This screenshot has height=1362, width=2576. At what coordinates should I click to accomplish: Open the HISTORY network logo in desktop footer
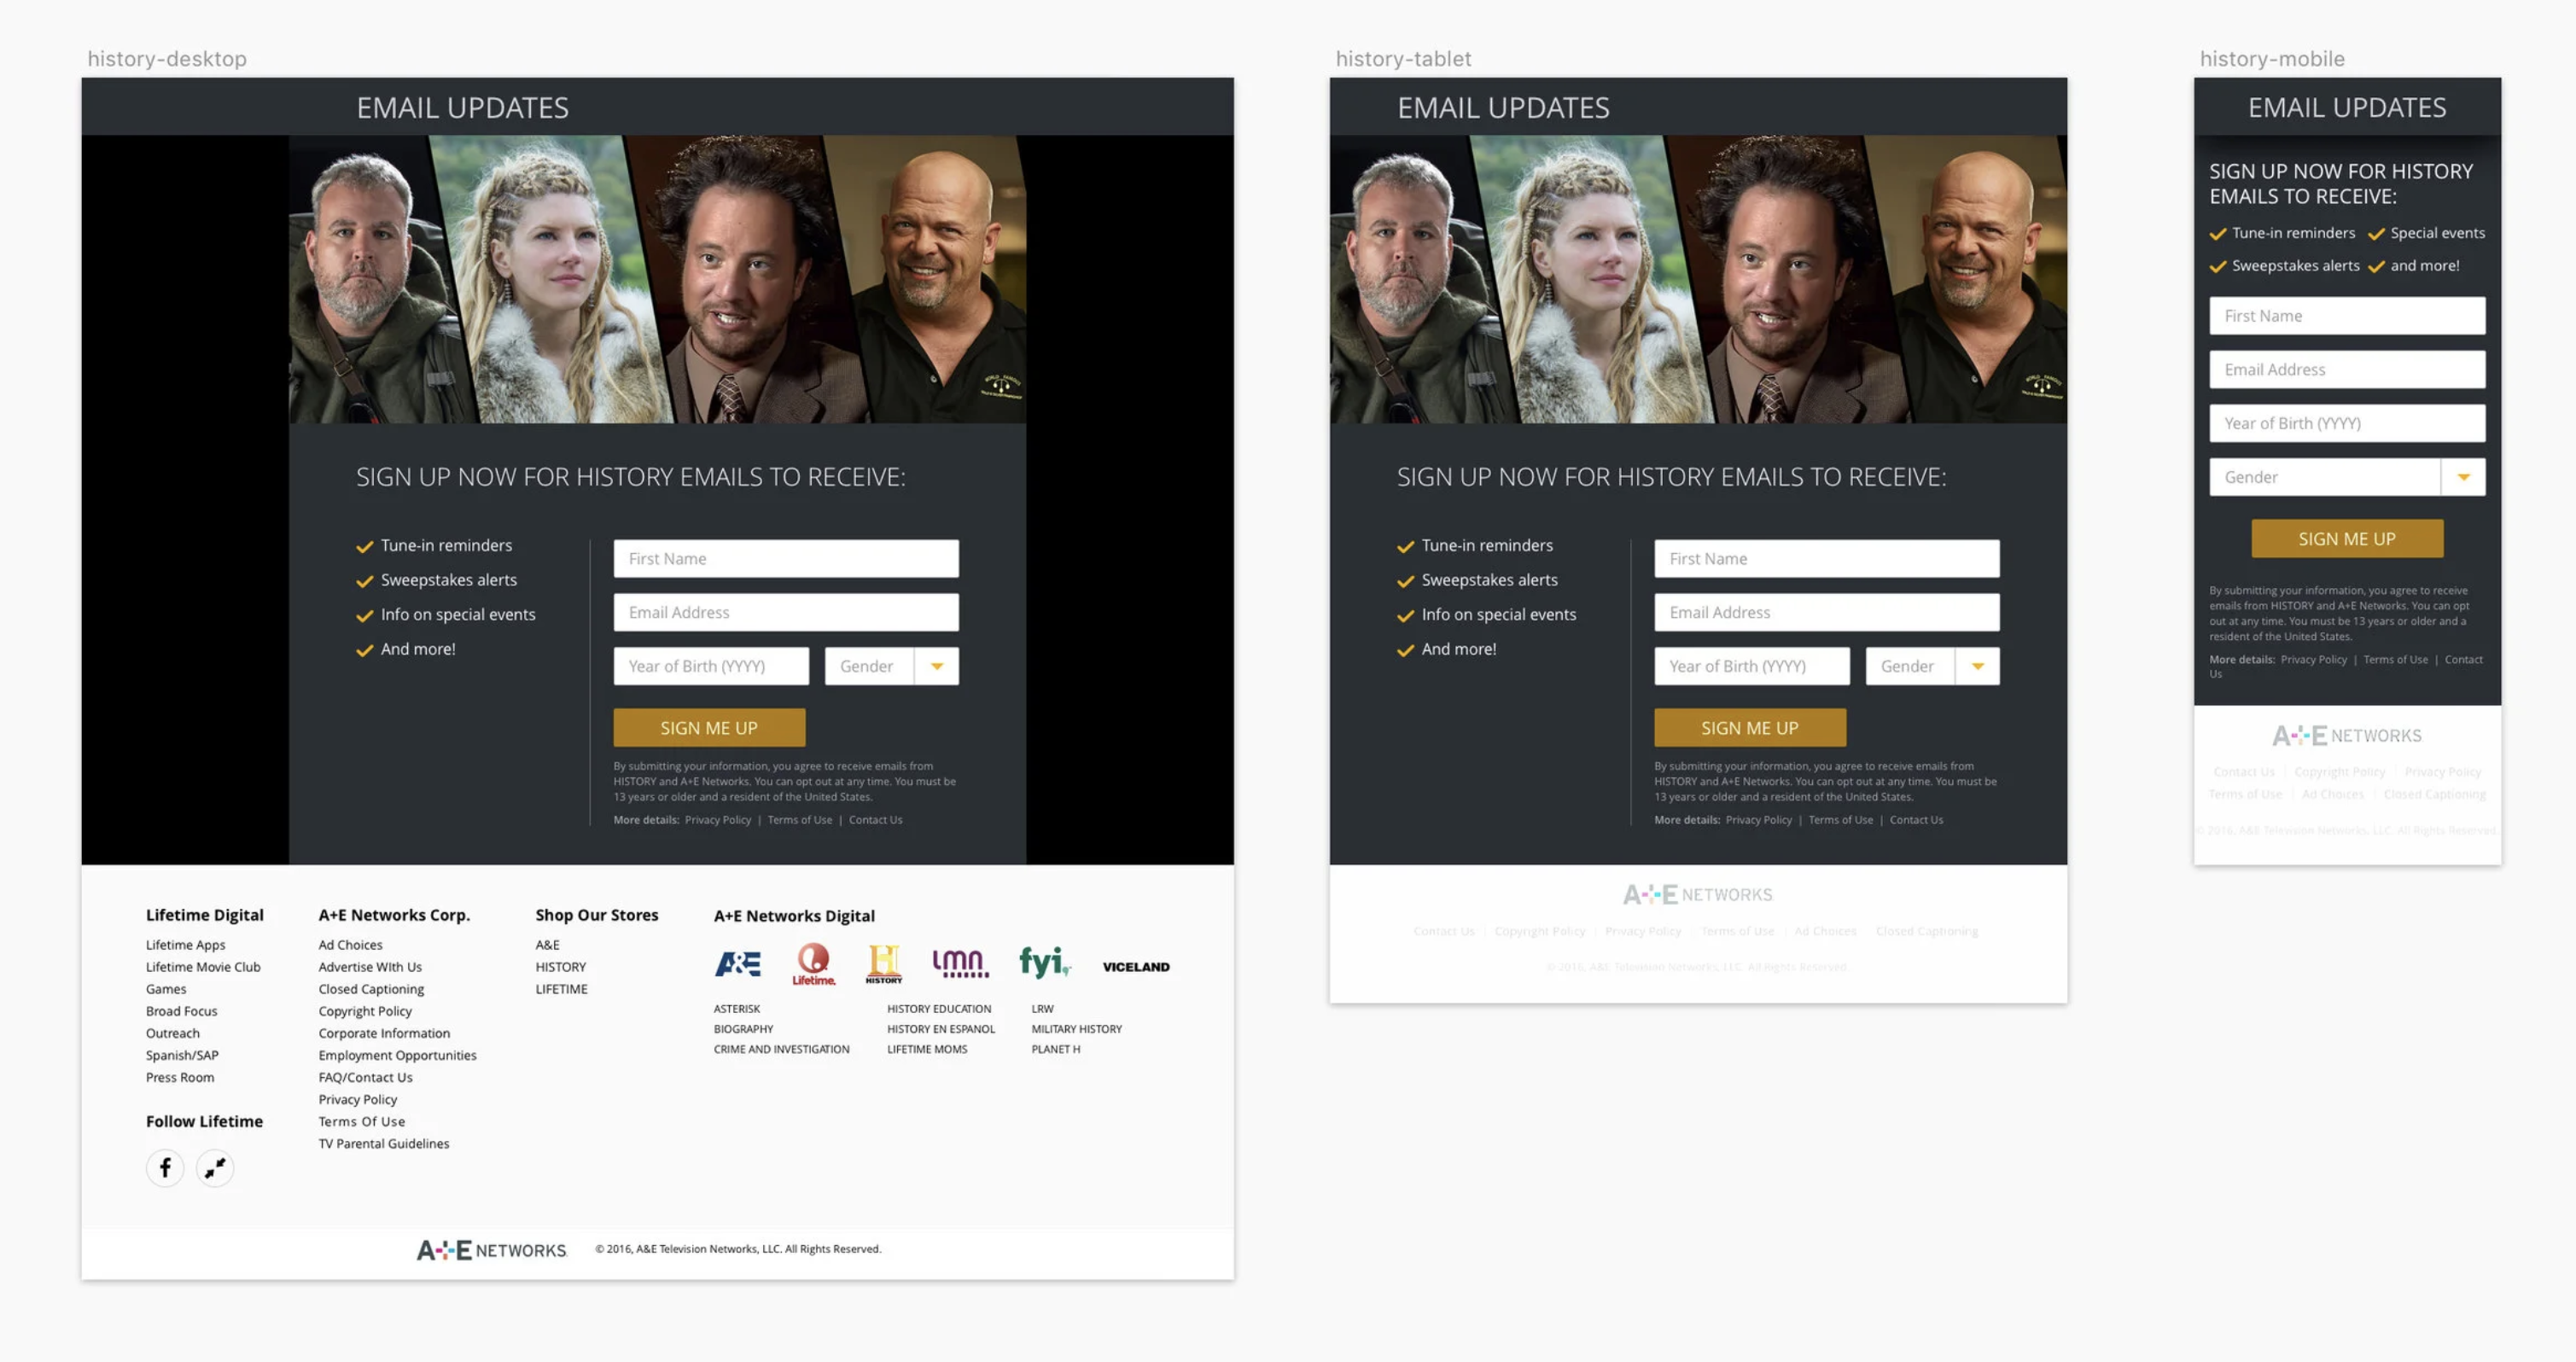(x=884, y=964)
